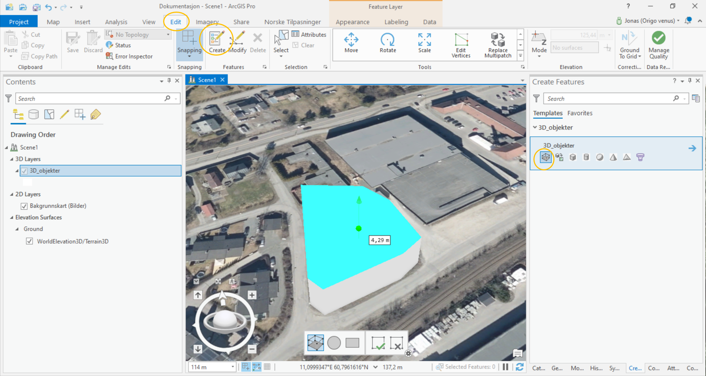Uncheck WorldElevation3D/Terrain3D elevation source
This screenshot has height=376, width=706.
pos(29,241)
